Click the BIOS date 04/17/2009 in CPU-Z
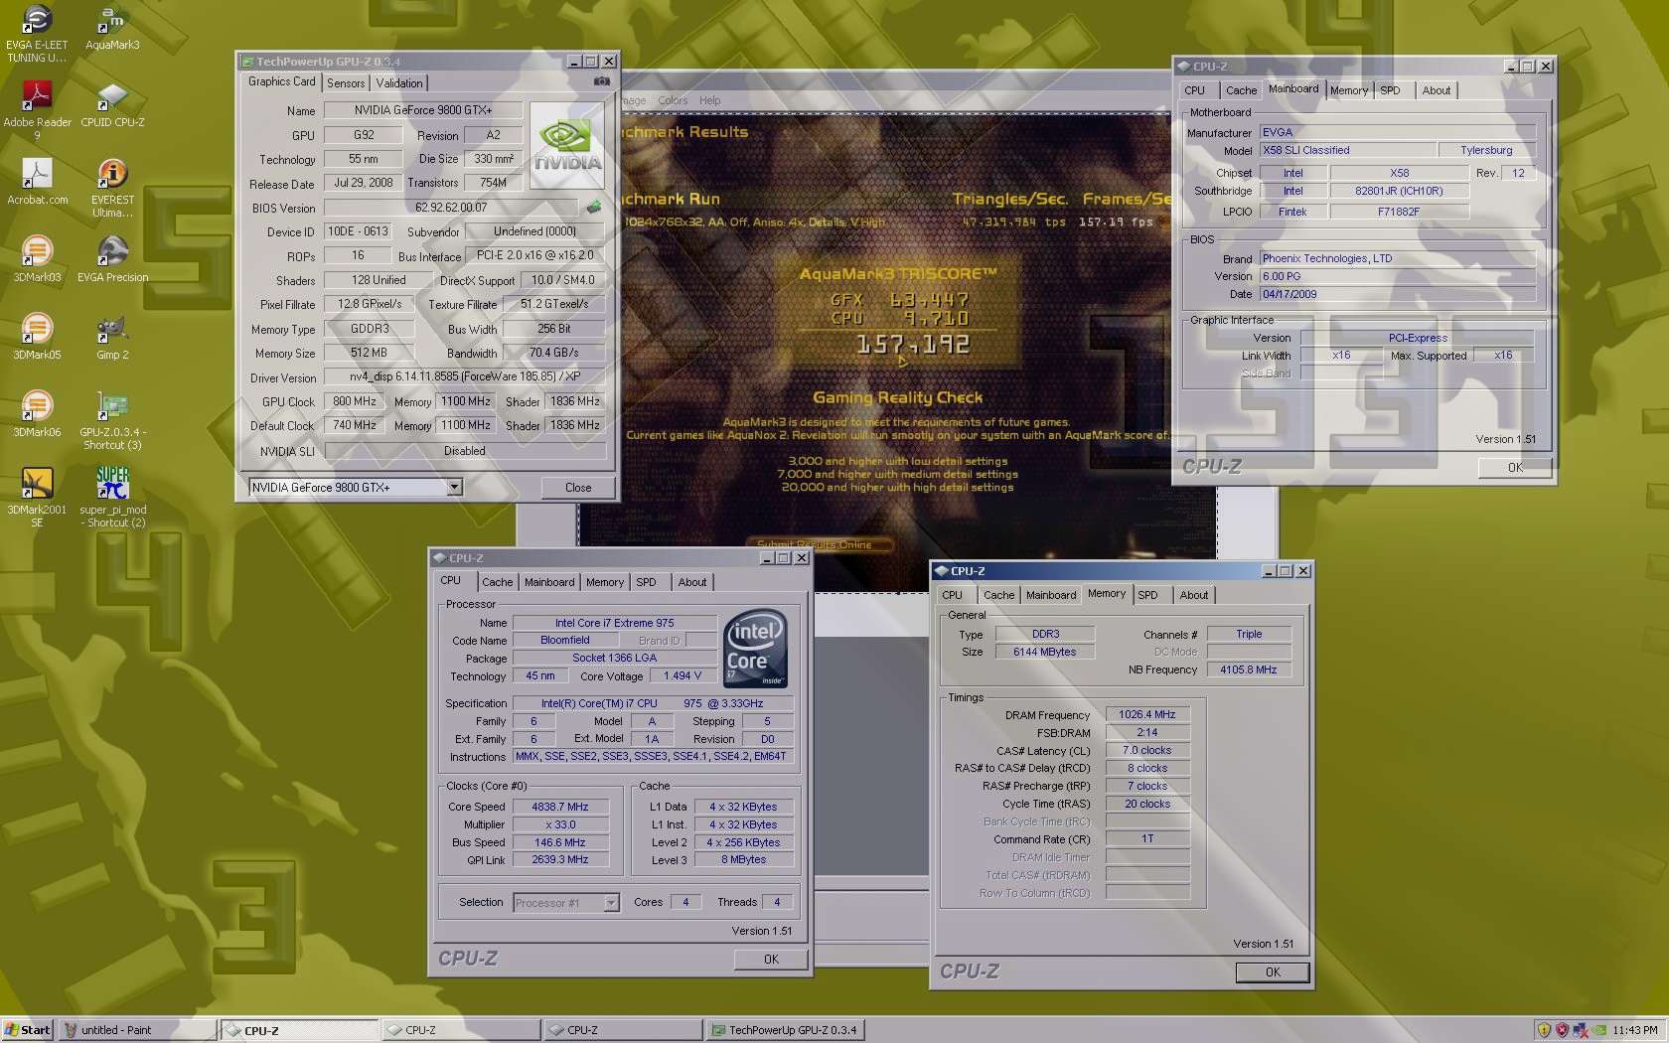 click(x=1397, y=294)
